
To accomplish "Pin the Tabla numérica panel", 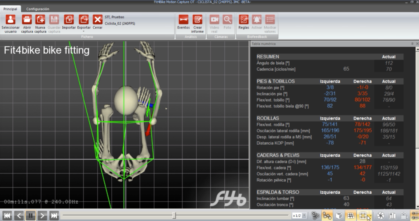I will tap(412, 44).
